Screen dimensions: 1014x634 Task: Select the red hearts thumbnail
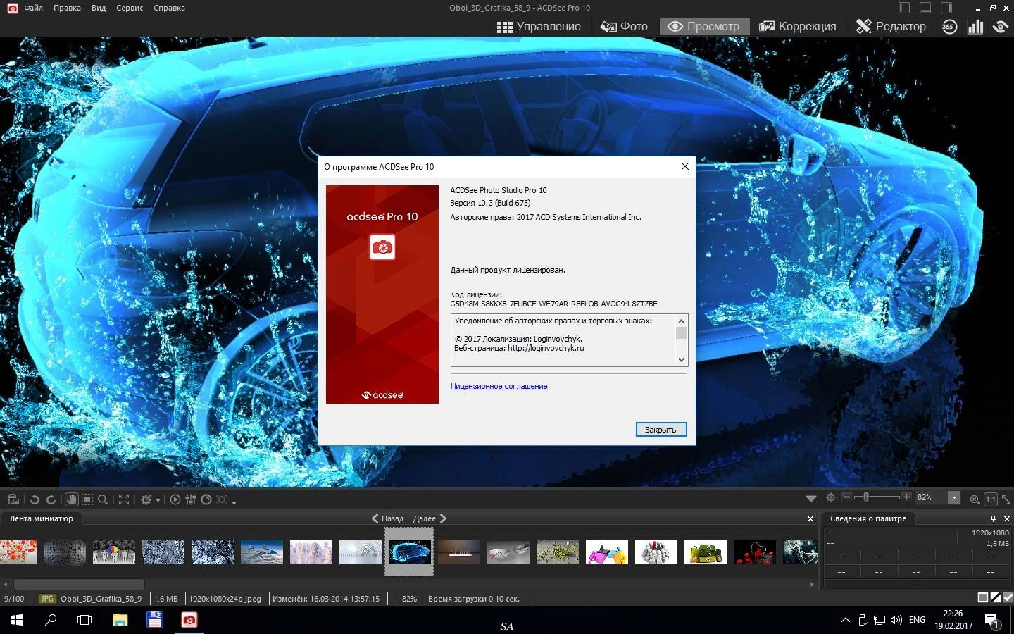point(755,552)
